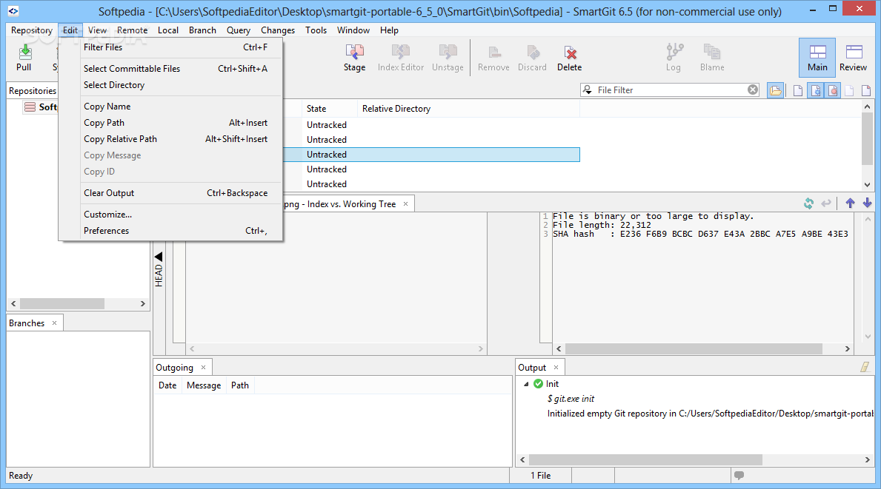Clear the File Filter with the X icon
The height and width of the screenshot is (489, 881).
(x=753, y=90)
